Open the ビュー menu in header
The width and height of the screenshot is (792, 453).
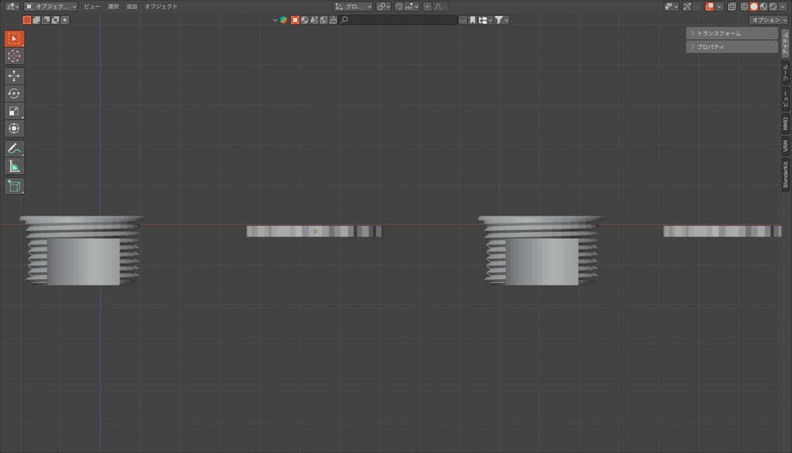(x=92, y=6)
